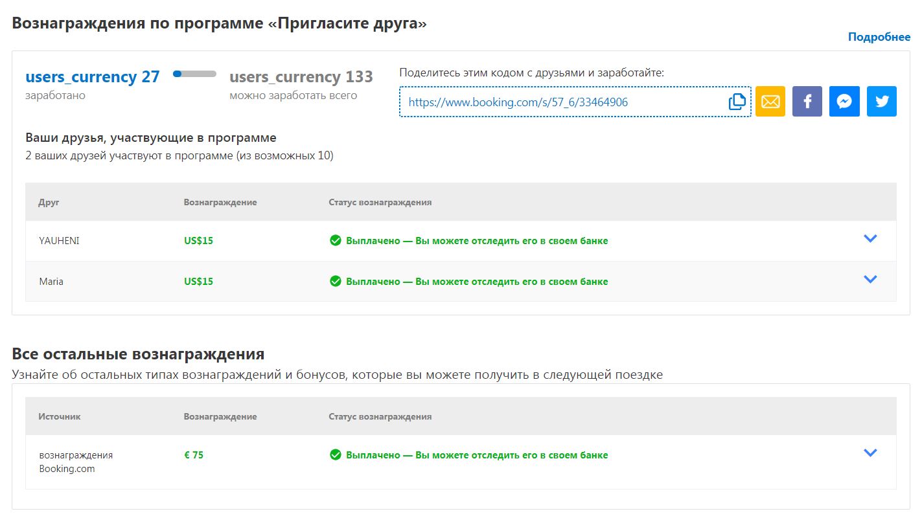Share referral code on Twitter

point(882,102)
